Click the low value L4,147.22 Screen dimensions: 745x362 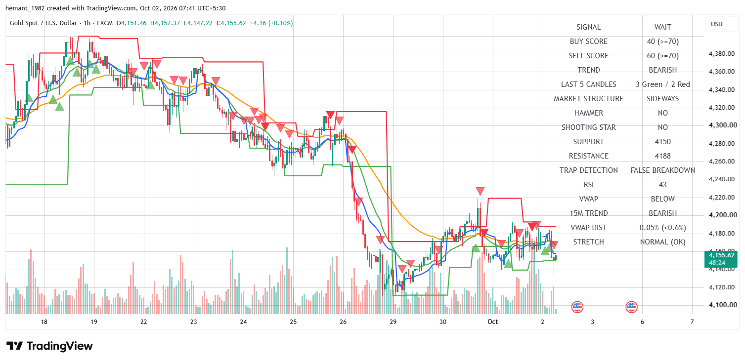click(198, 23)
